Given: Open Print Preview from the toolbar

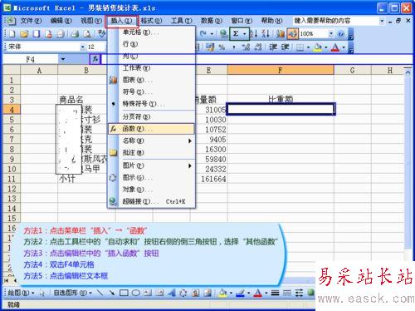Looking at the screenshot, I should coord(87,34).
